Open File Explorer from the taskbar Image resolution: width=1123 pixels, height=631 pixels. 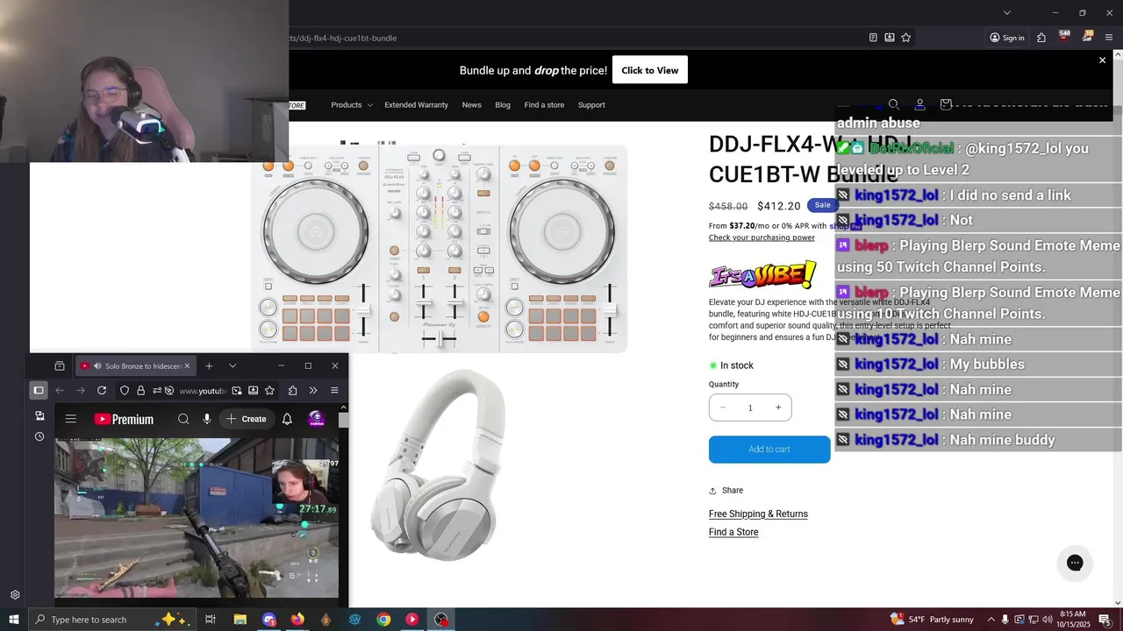(x=240, y=620)
